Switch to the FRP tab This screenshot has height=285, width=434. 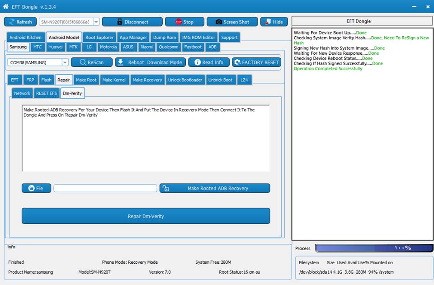(30, 80)
